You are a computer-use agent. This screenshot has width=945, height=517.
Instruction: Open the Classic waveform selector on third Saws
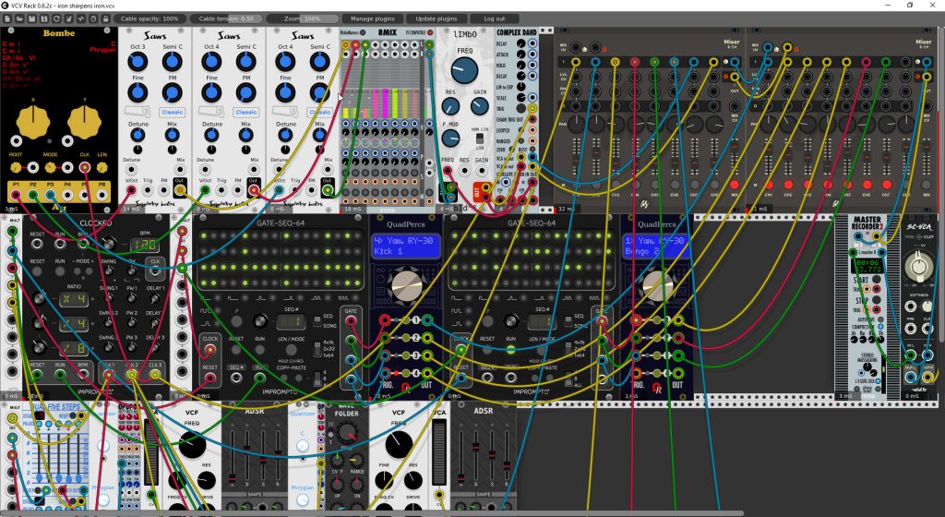pyautogui.click(x=320, y=112)
